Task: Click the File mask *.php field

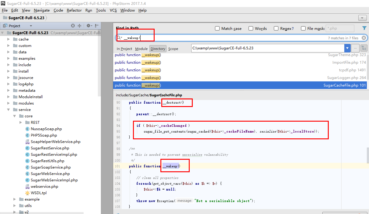Action: tap(340, 28)
